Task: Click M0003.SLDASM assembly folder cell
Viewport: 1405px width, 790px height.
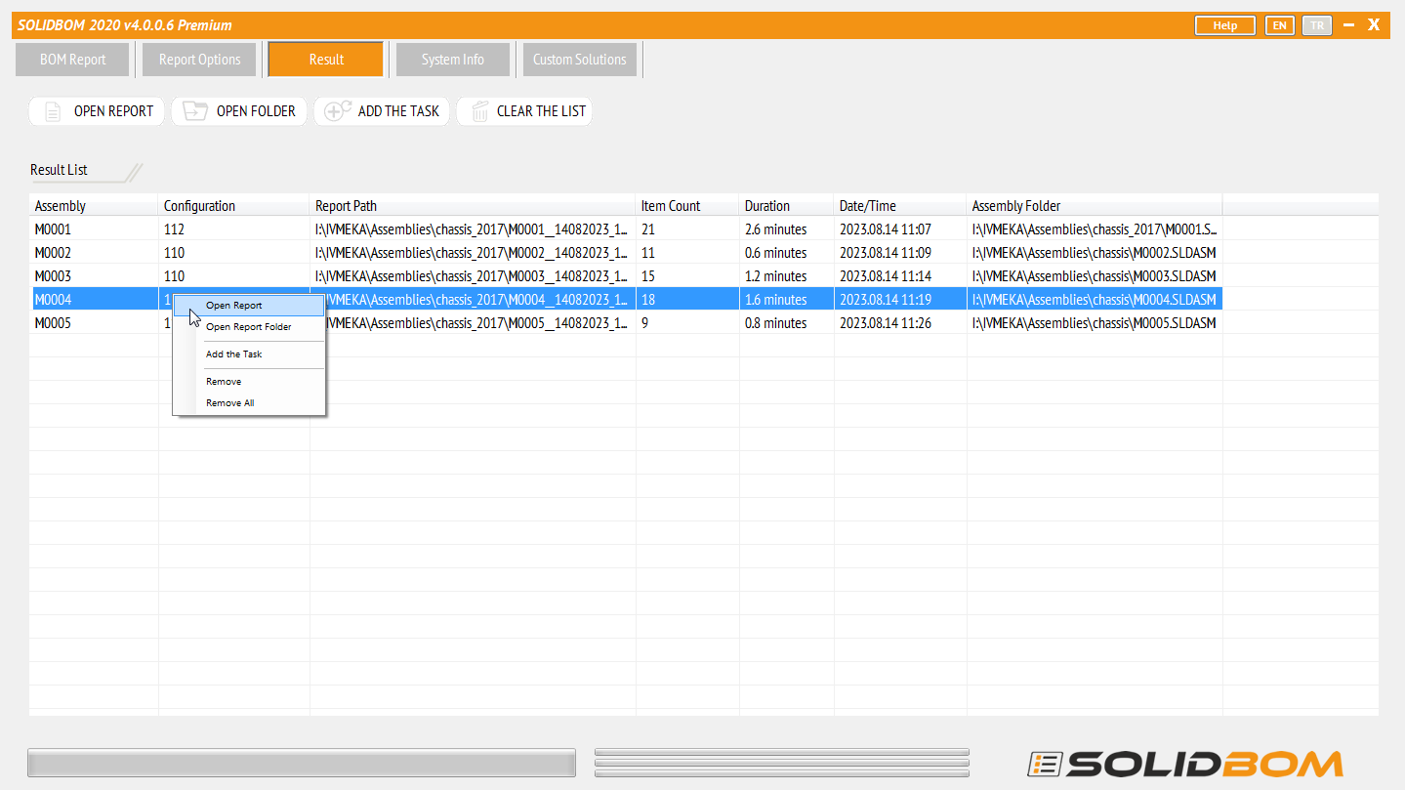Action: point(1095,276)
